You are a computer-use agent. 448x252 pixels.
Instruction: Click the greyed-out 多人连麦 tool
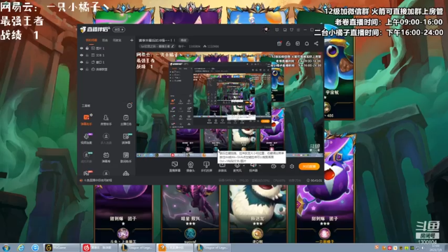point(106,139)
